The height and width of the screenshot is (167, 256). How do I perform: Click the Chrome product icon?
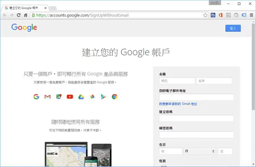[115, 97]
